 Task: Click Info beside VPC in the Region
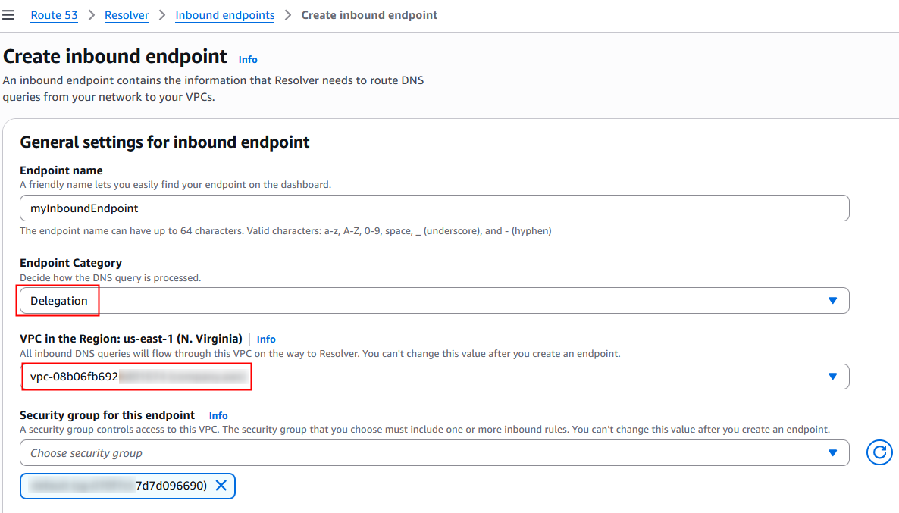[266, 339]
